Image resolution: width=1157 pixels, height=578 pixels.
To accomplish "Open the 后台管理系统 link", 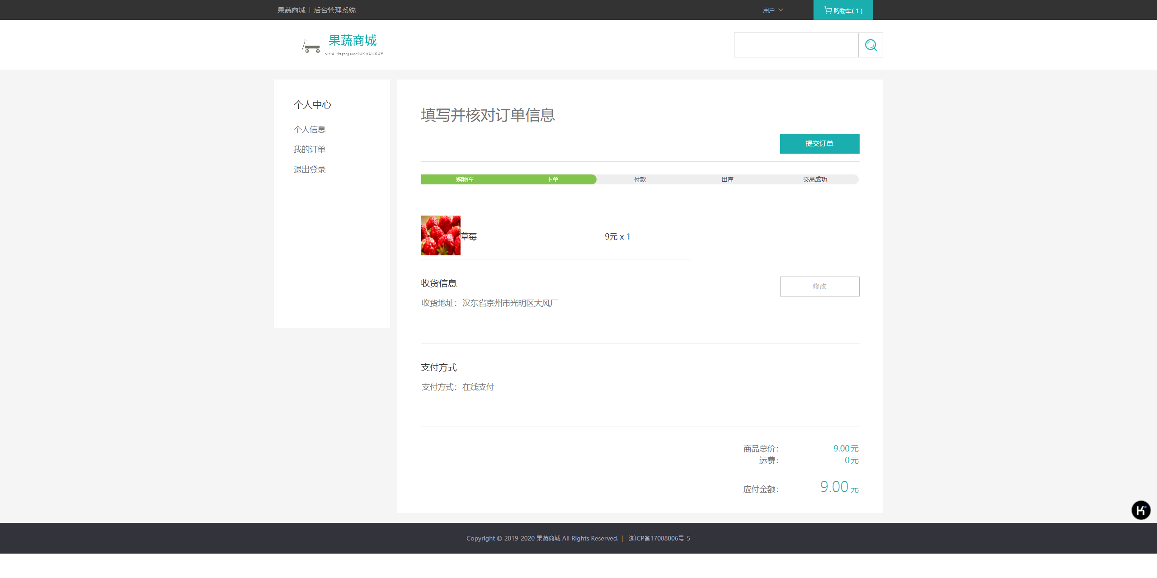I will coord(334,10).
